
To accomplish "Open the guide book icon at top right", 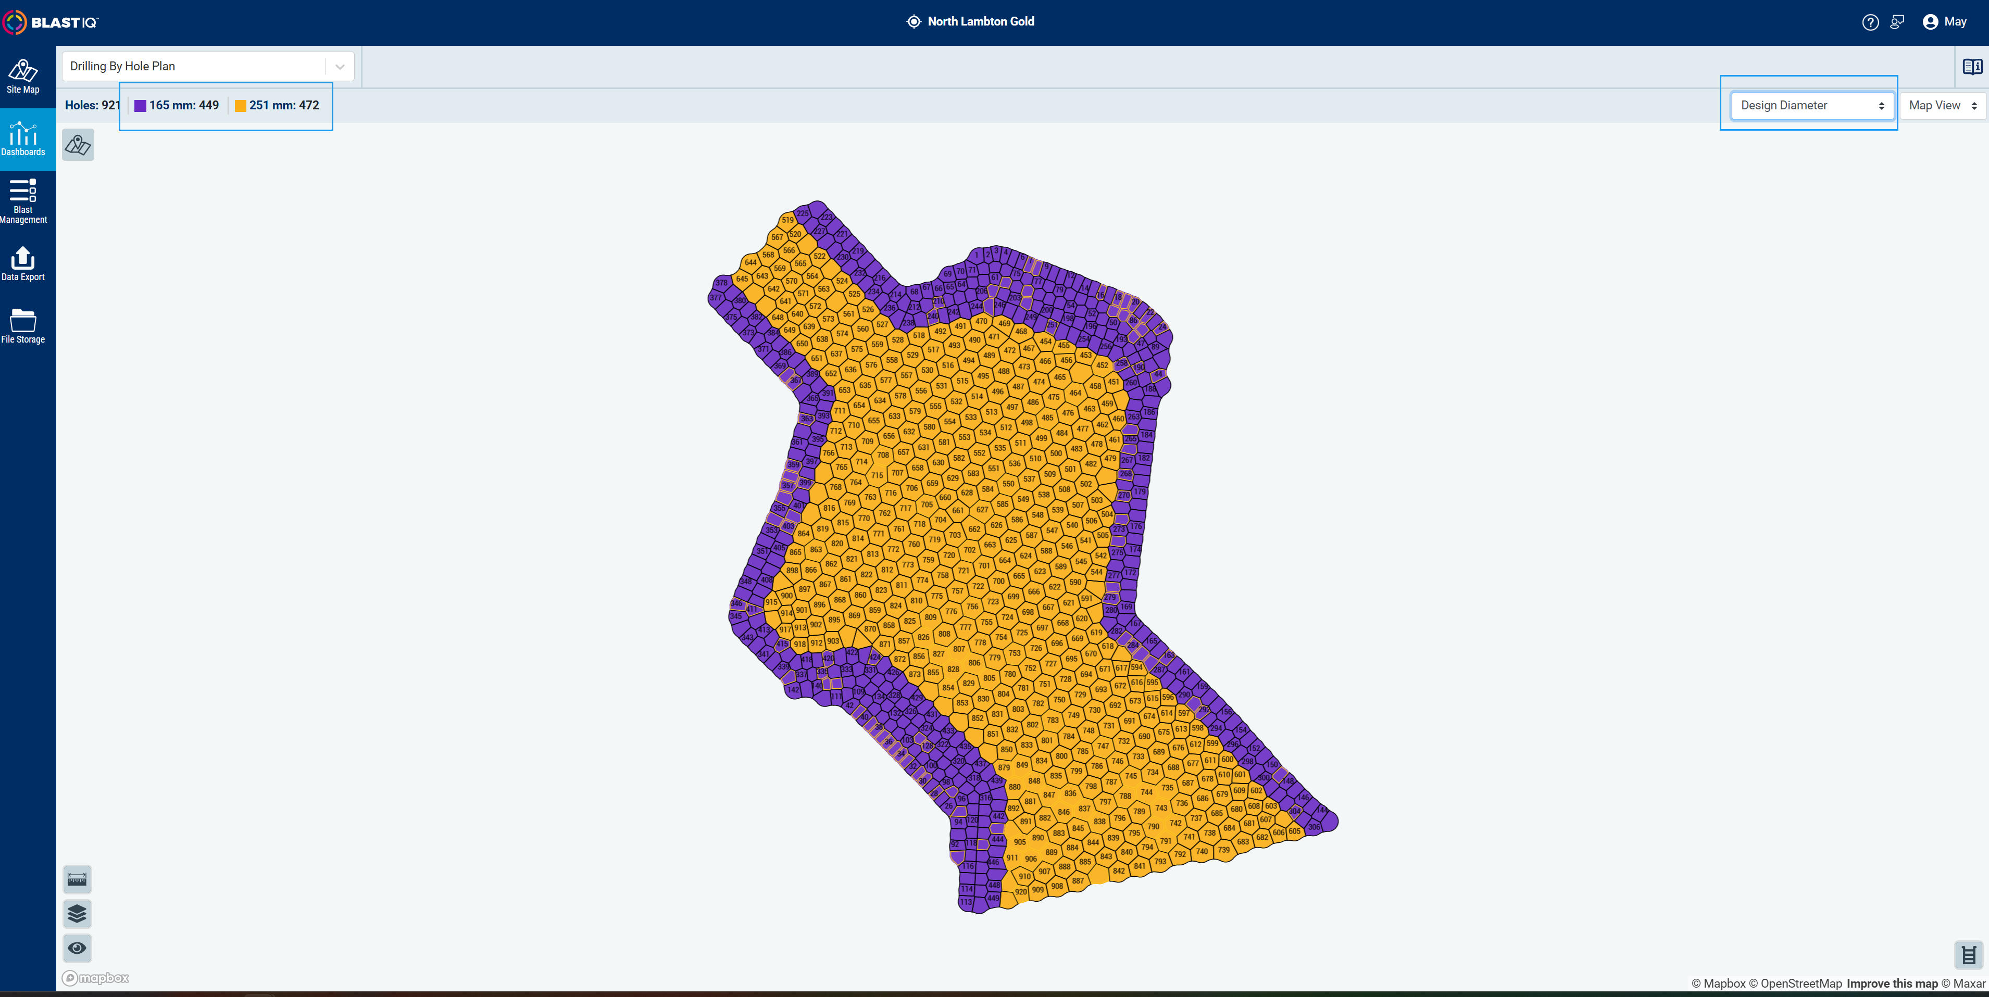I will click(x=1972, y=67).
